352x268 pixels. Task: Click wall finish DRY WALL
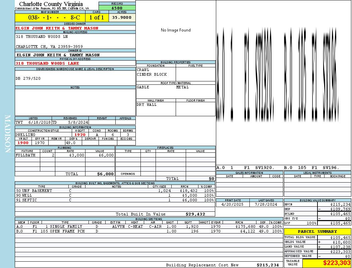[146, 105]
